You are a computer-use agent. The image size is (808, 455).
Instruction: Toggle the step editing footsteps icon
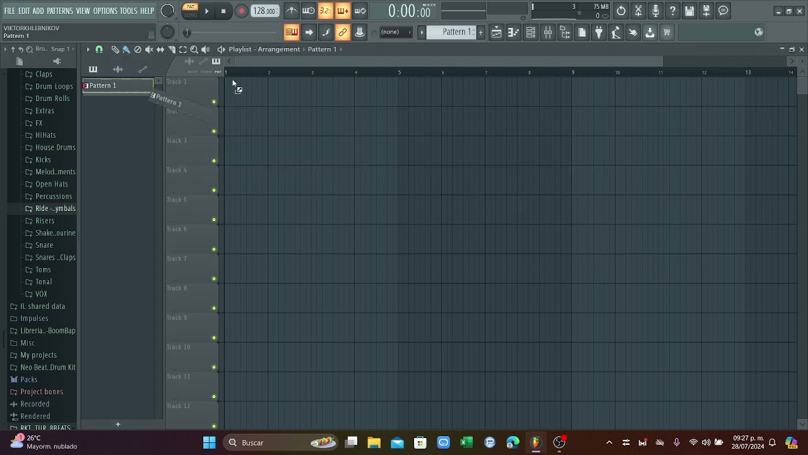(x=325, y=32)
